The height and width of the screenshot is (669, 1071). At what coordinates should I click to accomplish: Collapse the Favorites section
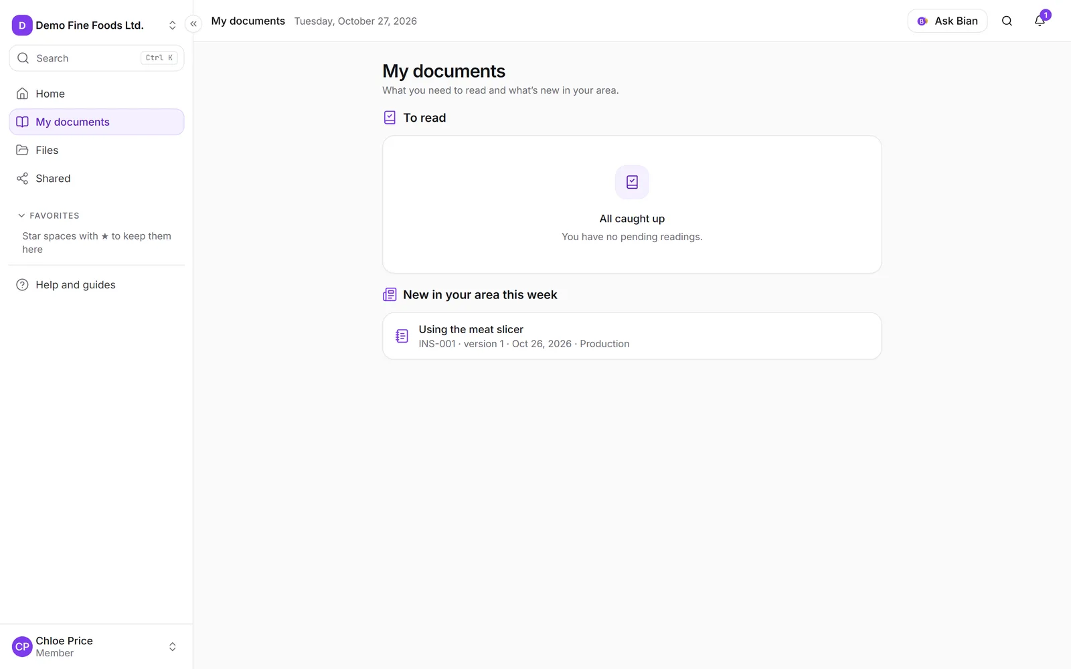point(48,215)
